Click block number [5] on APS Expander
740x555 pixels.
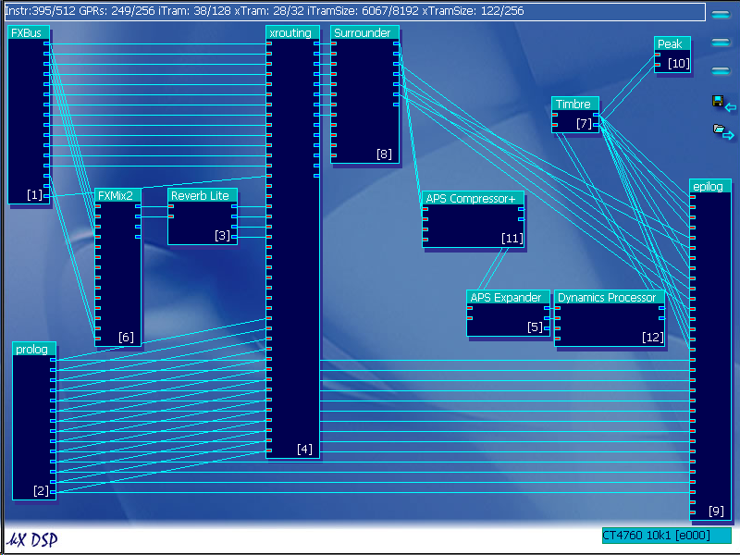tap(536, 327)
